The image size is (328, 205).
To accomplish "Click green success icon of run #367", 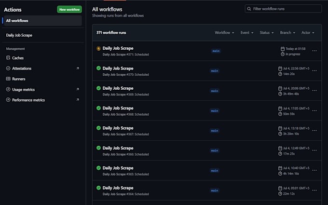I will point(98,128).
